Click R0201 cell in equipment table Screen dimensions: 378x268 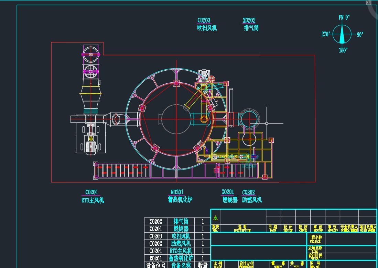click(x=156, y=258)
